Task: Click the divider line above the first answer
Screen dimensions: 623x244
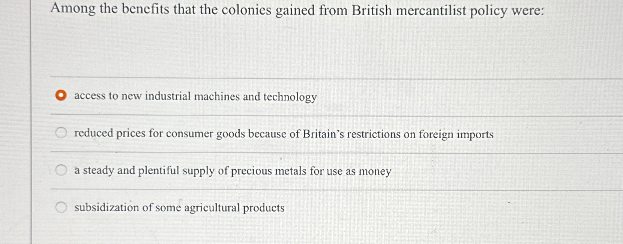Action: (300, 77)
